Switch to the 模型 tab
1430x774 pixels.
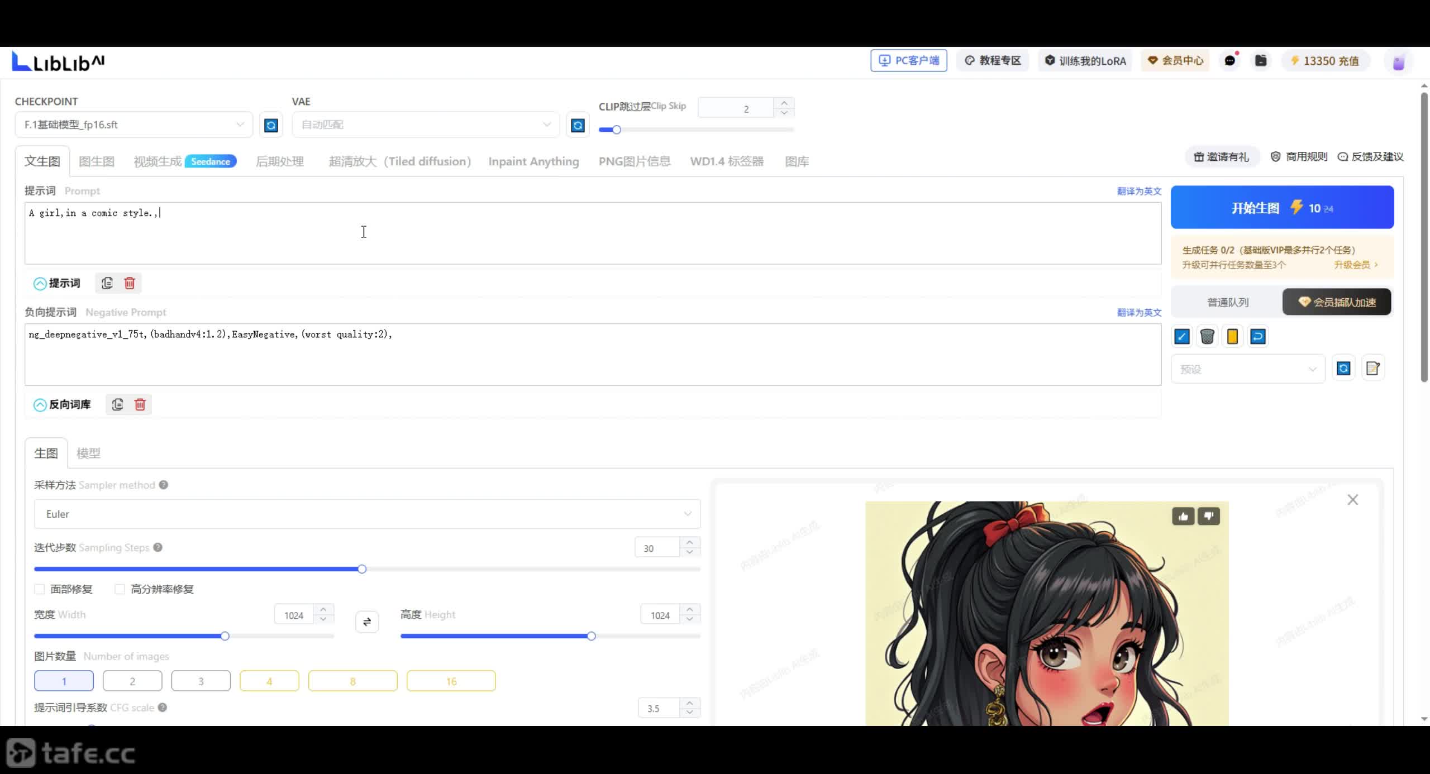tap(88, 453)
